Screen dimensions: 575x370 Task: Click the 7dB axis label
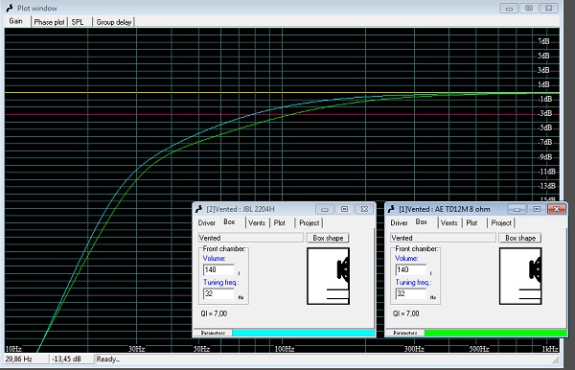tap(543, 41)
